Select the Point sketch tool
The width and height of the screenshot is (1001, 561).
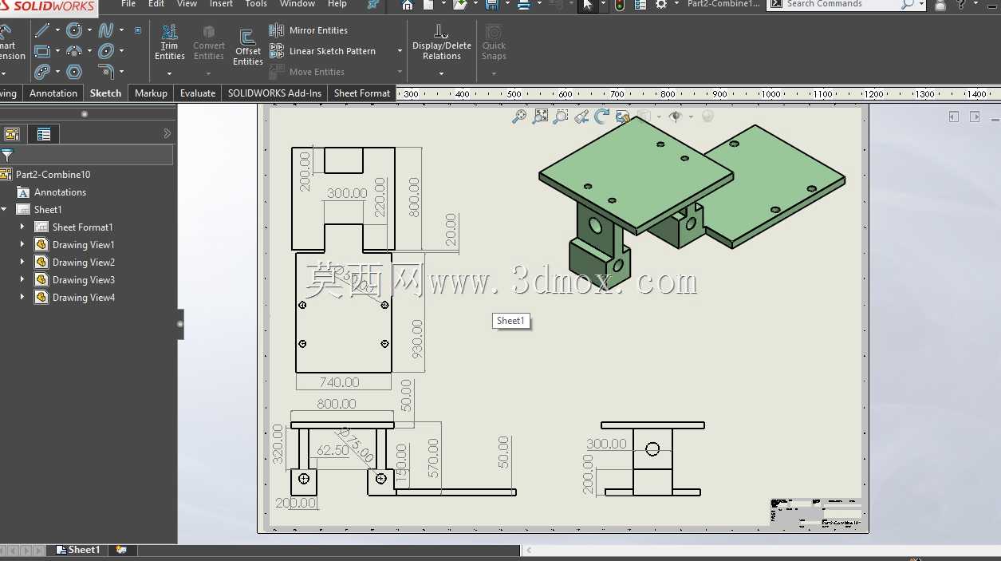tap(138, 30)
